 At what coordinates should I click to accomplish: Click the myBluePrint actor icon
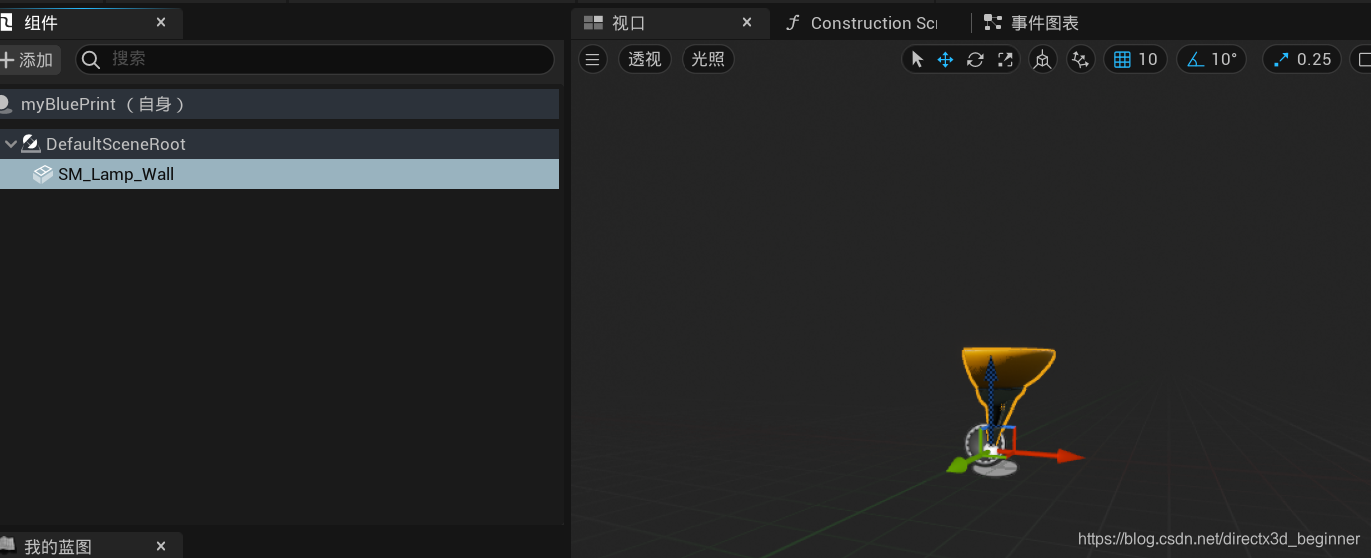click(x=4, y=104)
